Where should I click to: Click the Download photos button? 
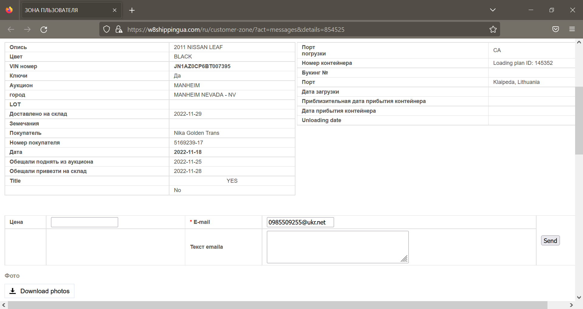tap(39, 291)
